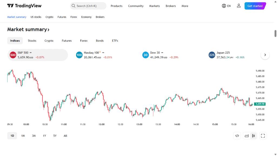Click the 5,659.90 current price label
The image size is (277, 156).
coord(260,104)
